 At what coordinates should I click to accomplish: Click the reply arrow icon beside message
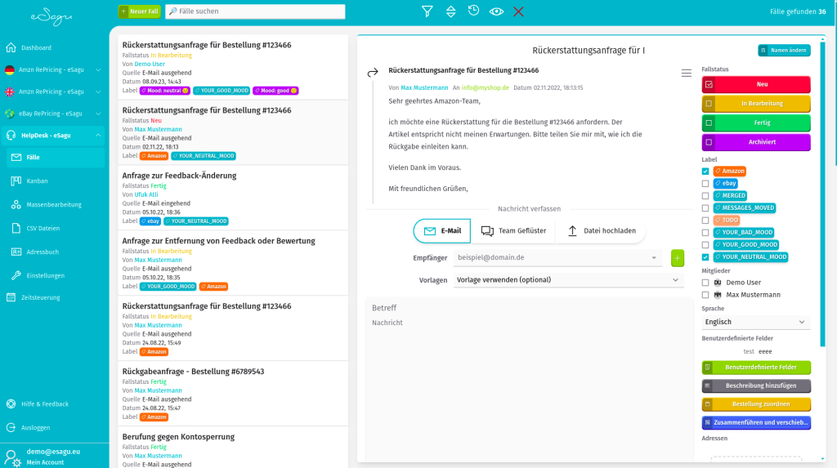click(373, 73)
